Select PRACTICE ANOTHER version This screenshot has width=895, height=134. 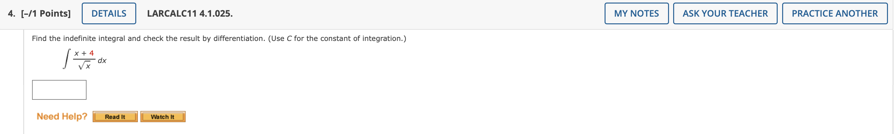pyautogui.click(x=834, y=13)
